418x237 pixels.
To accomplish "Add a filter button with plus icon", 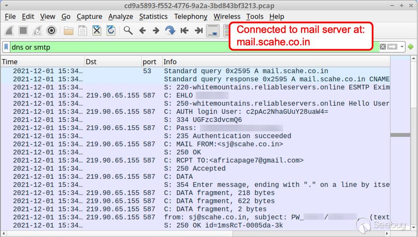I will click(411, 47).
